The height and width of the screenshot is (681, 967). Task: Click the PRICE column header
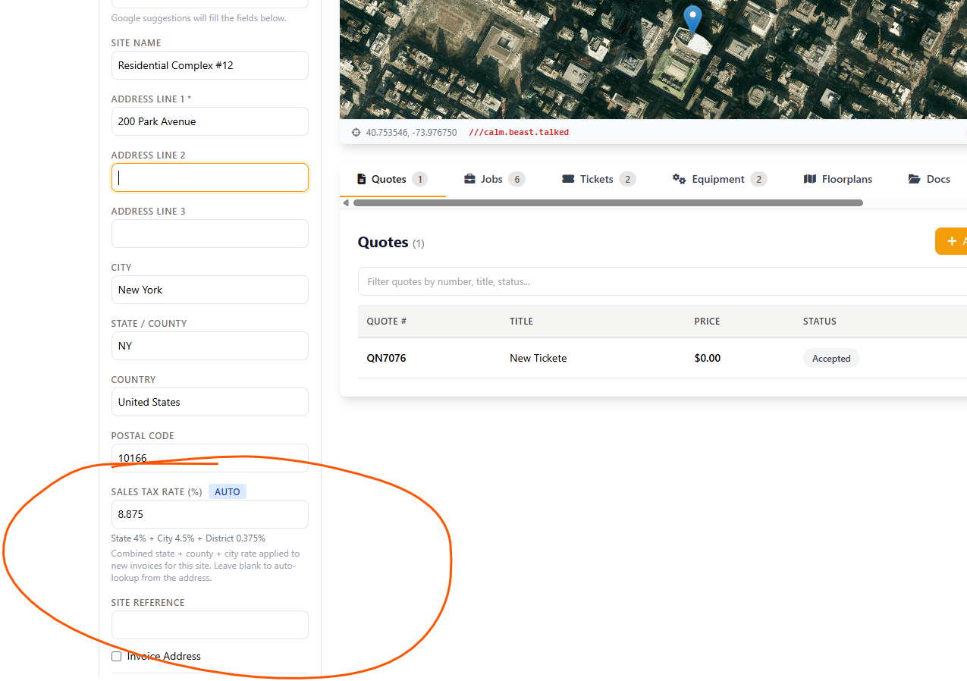coord(707,322)
